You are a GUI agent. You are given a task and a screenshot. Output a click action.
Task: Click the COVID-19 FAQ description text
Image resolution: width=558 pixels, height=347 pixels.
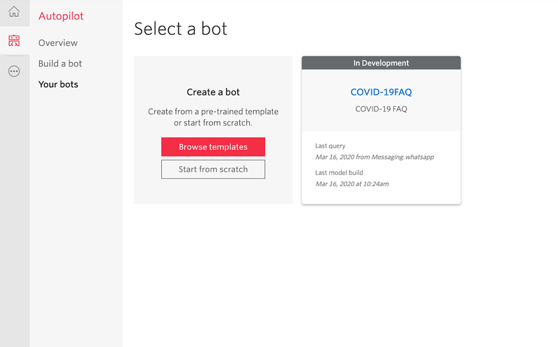pyautogui.click(x=381, y=109)
